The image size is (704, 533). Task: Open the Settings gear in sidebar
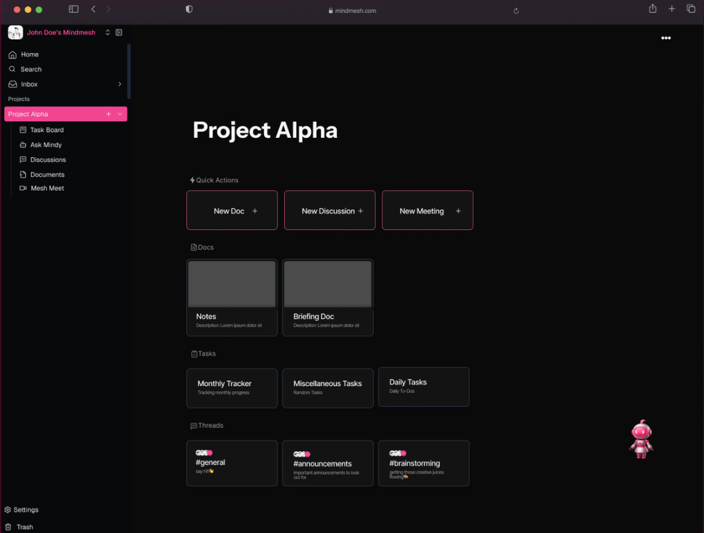coord(8,510)
